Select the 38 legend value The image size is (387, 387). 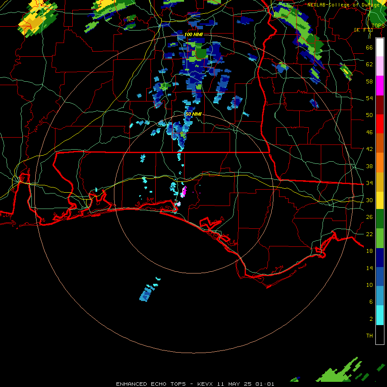[x=369, y=166]
